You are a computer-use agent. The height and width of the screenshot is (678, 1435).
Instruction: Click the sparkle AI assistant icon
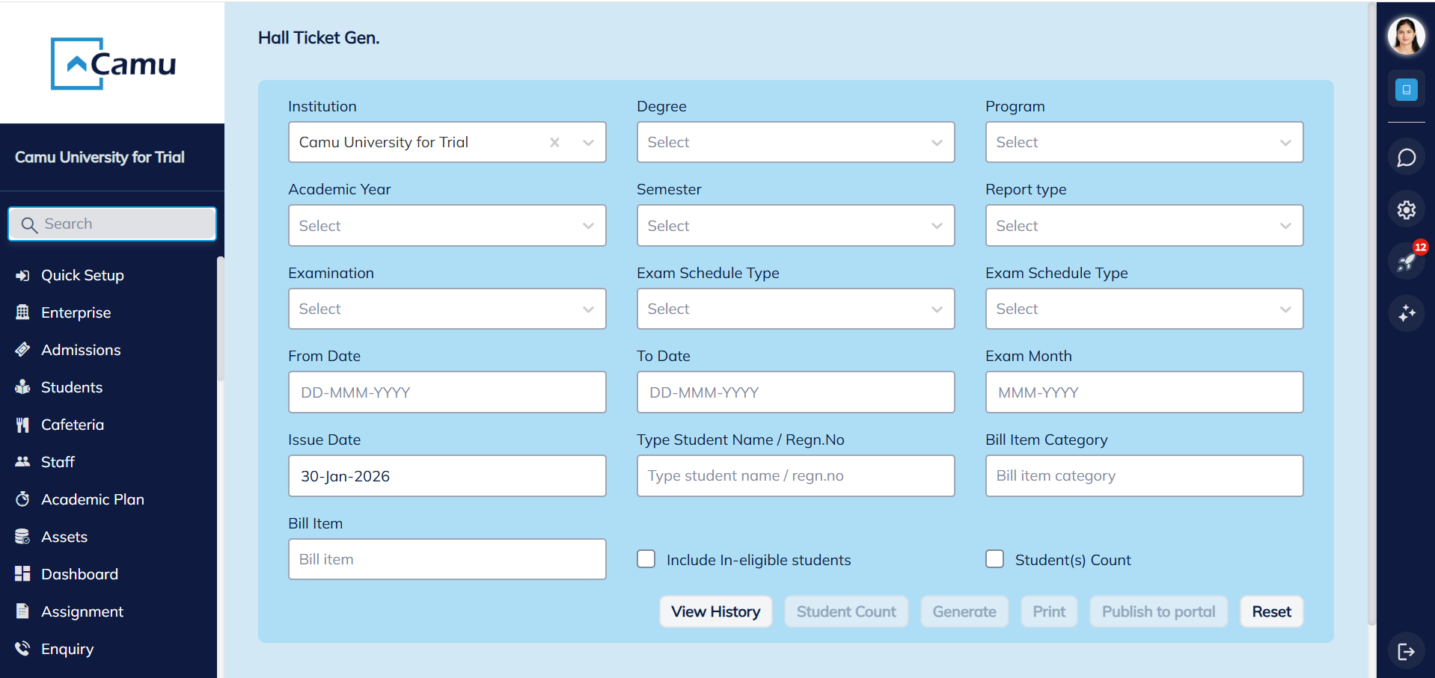(x=1406, y=313)
